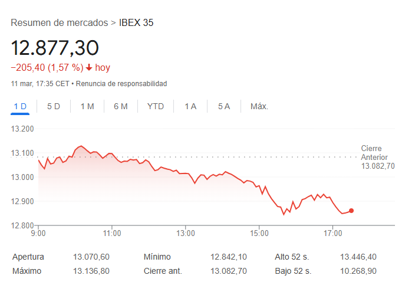Click the Máximo value 13.136,80
Image resolution: width=405 pixels, height=285 pixels.
pyautogui.click(x=91, y=271)
